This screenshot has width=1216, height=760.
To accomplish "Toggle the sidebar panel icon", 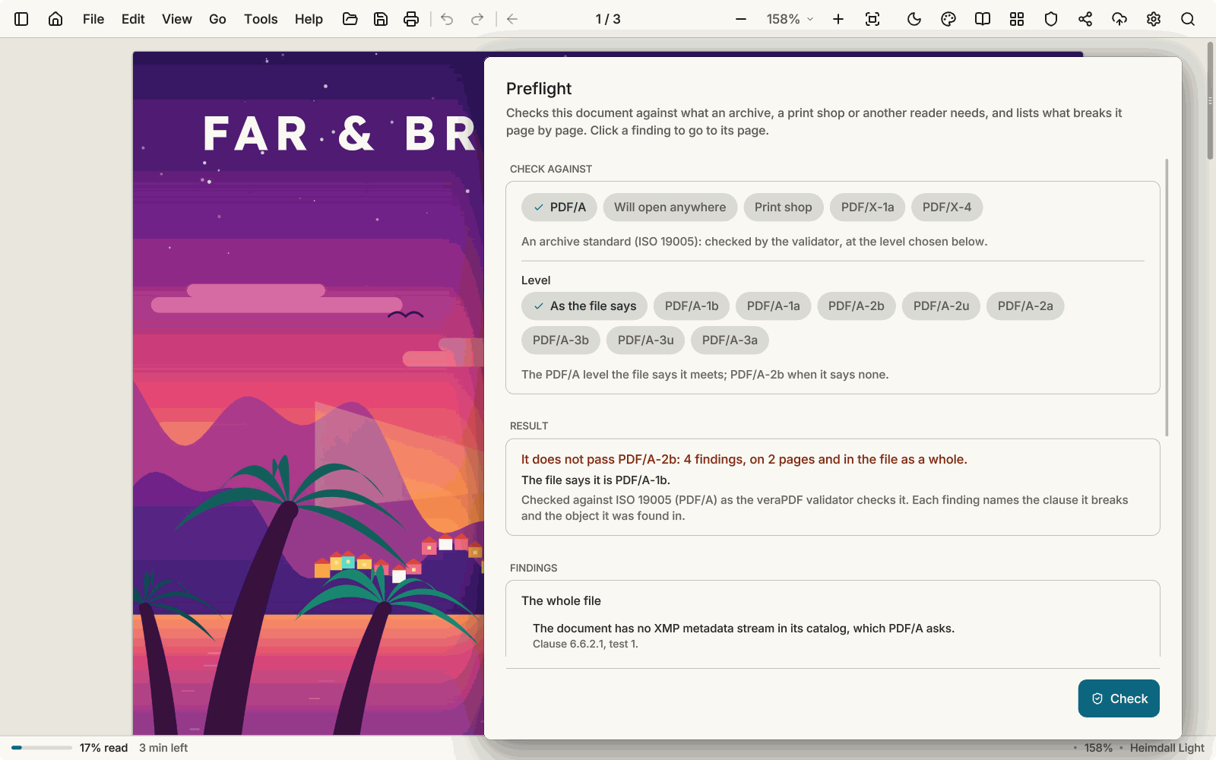I will [21, 19].
